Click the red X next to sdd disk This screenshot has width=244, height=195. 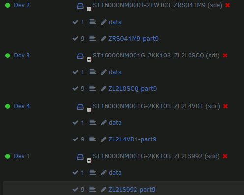tap(225, 156)
